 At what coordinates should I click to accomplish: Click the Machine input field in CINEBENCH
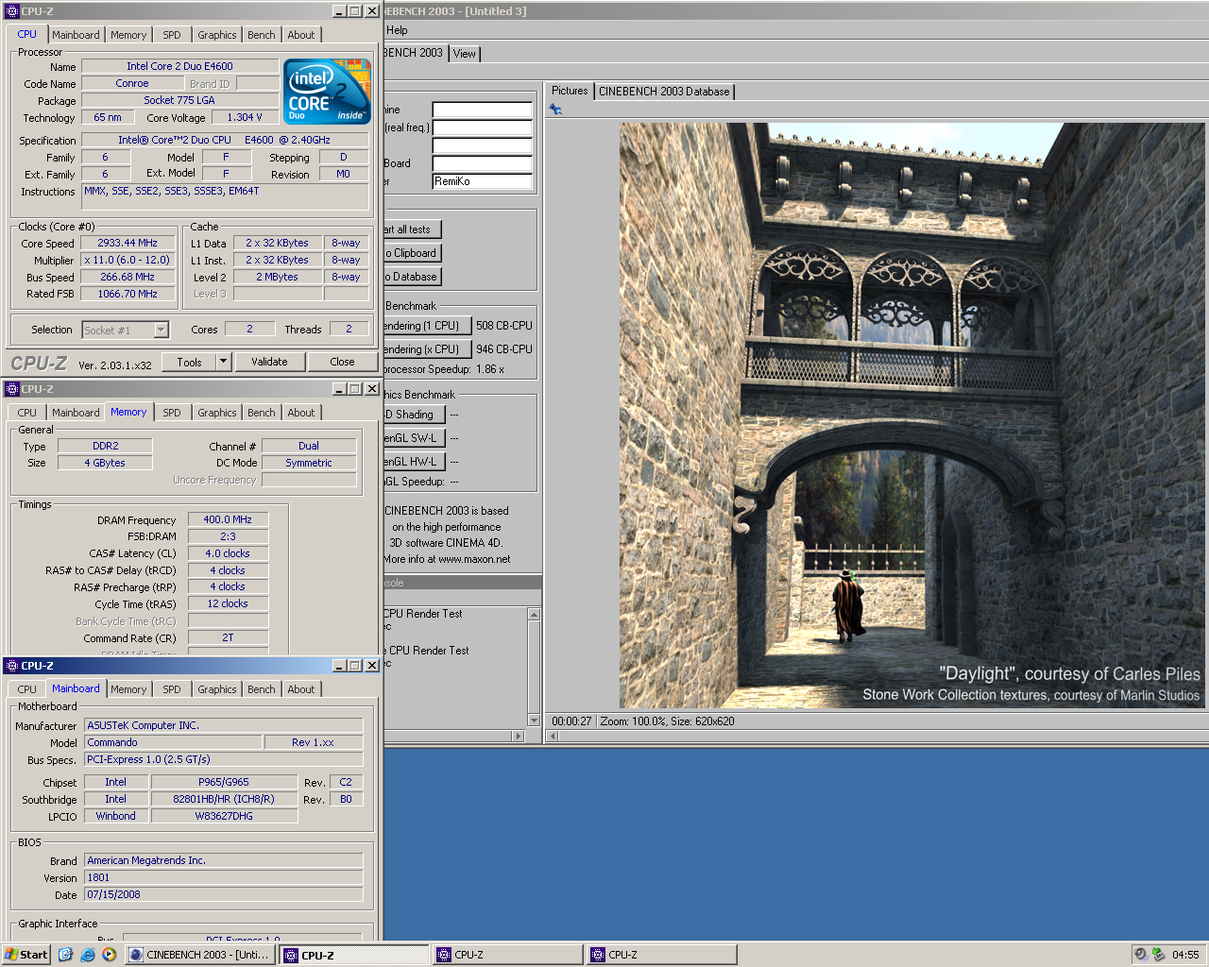(x=482, y=110)
